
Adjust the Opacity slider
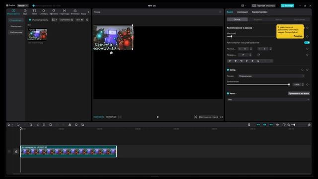(x=258, y=85)
